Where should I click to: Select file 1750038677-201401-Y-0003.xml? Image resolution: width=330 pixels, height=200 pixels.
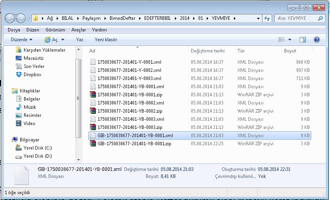pos(129,78)
